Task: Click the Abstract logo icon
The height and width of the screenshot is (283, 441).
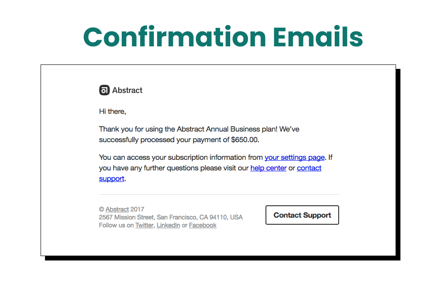Action: pyautogui.click(x=104, y=90)
